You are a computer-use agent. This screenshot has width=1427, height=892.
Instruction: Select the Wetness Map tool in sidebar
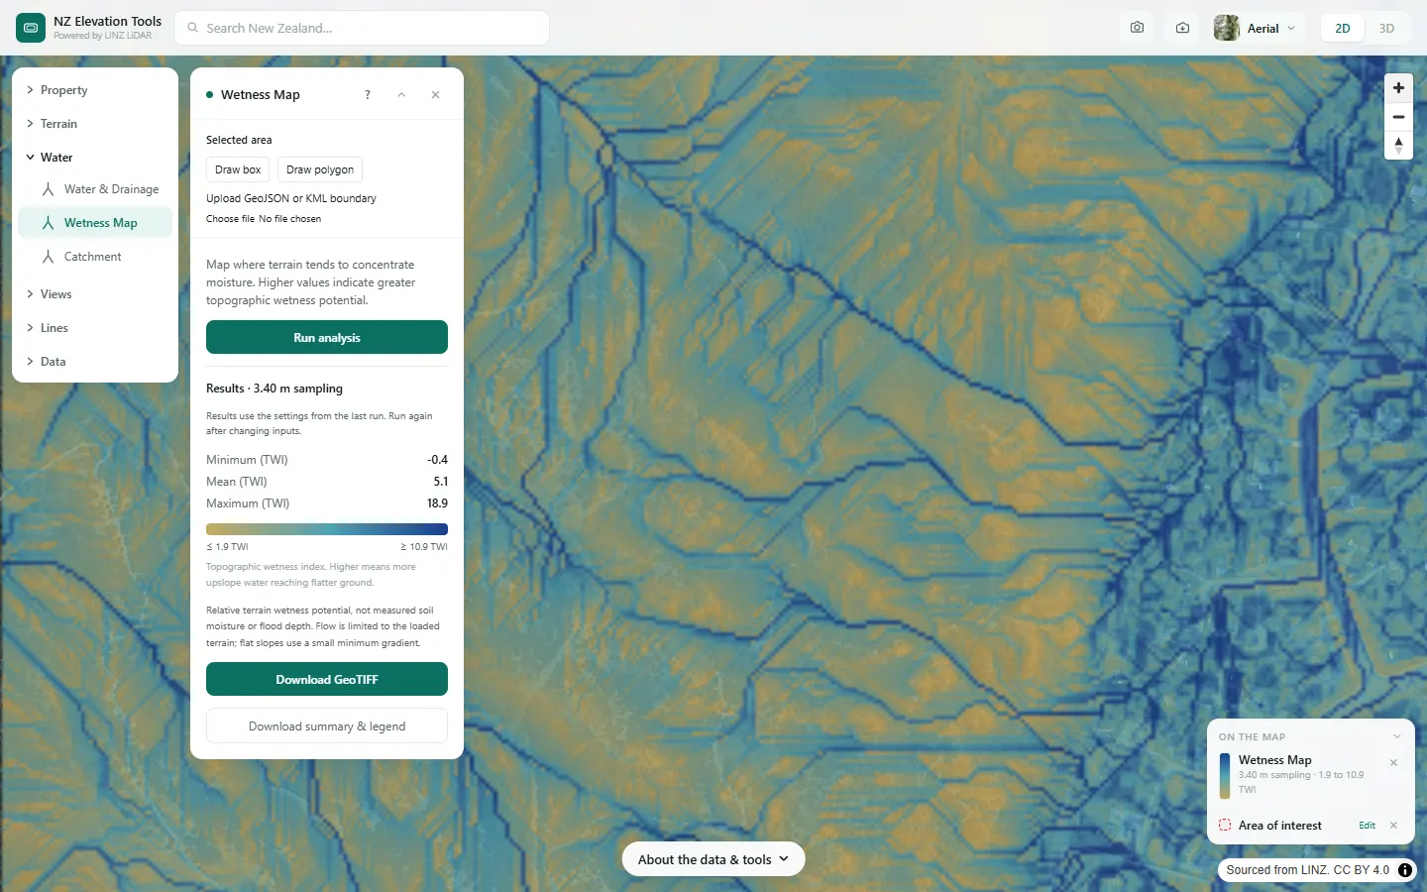[x=95, y=223]
